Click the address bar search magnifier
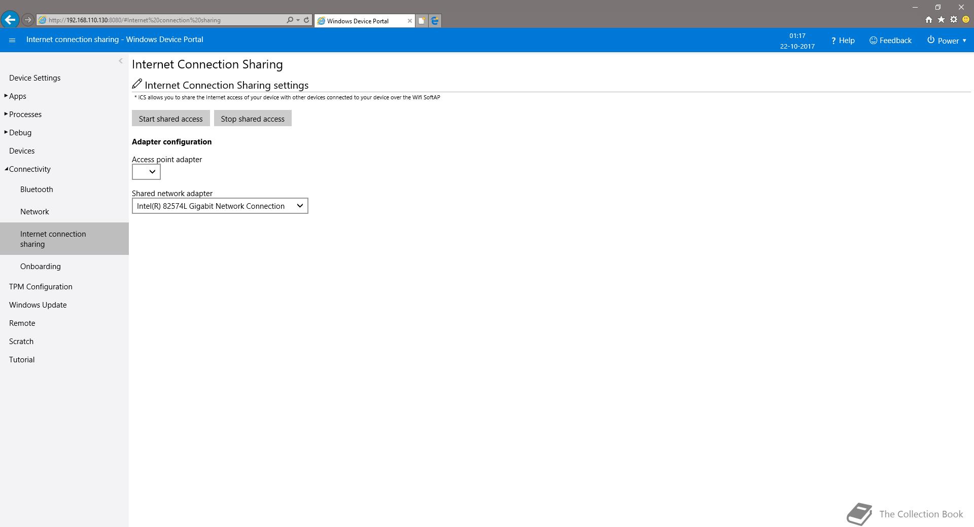Screen dimensions: 974x527 (290, 20)
